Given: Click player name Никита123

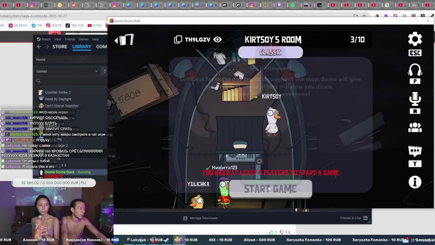Looking at the screenshot, I should [x=224, y=168].
